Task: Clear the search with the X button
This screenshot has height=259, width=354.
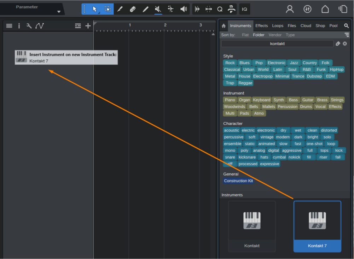Action: pyautogui.click(x=345, y=44)
